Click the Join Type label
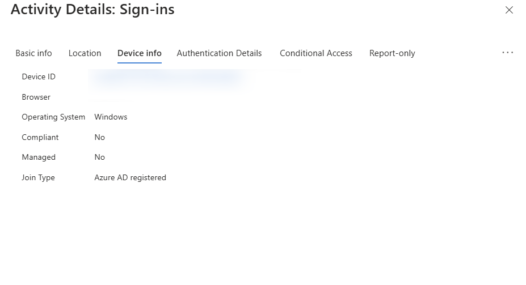 pyautogui.click(x=38, y=178)
